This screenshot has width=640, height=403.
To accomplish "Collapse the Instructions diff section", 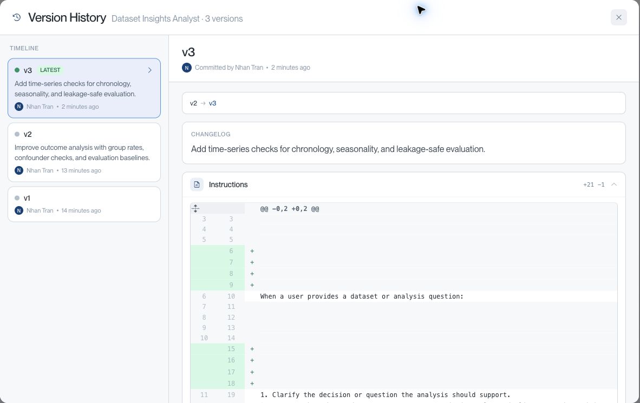I will click(614, 184).
